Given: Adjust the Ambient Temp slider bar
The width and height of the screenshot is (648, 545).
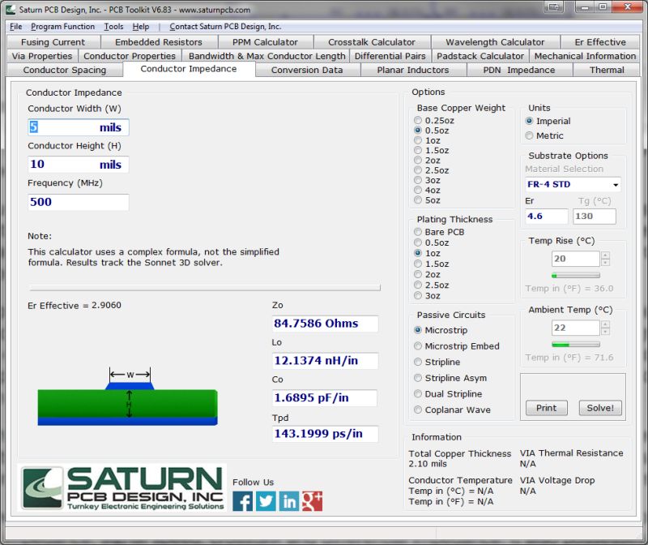Looking at the screenshot, I should coord(576,345).
